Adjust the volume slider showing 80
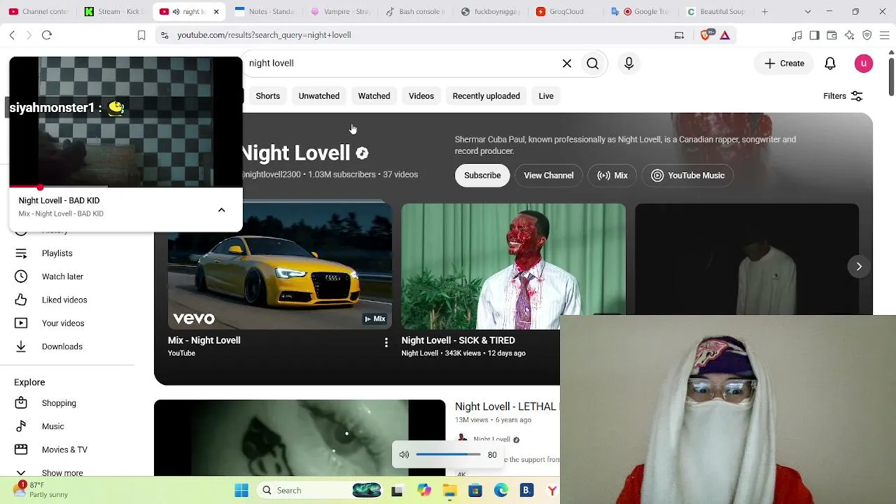This screenshot has width=896, height=504. [448, 455]
